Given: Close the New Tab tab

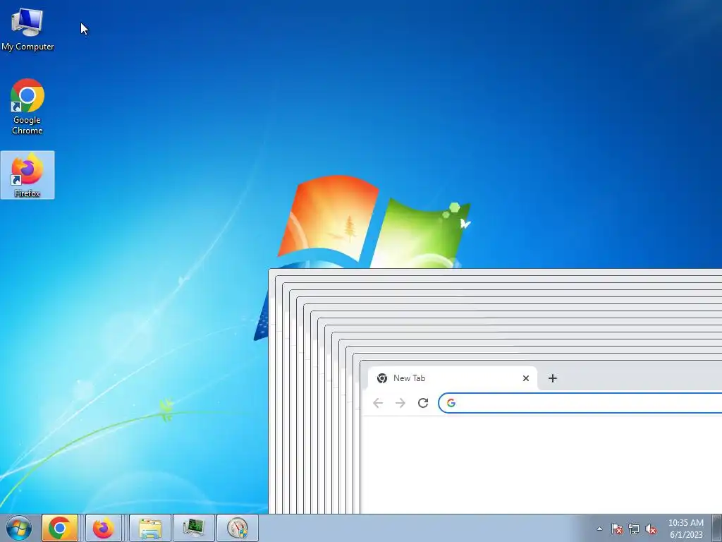Looking at the screenshot, I should tap(526, 378).
